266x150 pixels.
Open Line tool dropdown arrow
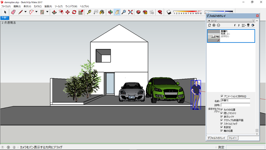point(25,12)
